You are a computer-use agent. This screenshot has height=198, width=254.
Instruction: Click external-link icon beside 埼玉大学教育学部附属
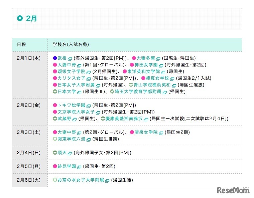coord(165,92)
